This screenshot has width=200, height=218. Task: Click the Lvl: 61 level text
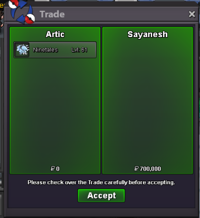tap(79, 50)
